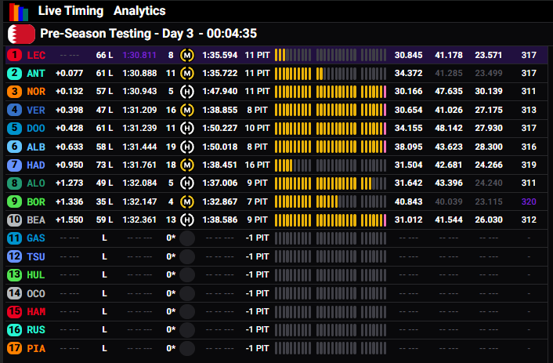Click BOR's last lap 1:32.867
The height and width of the screenshot is (363, 553).
220,201
